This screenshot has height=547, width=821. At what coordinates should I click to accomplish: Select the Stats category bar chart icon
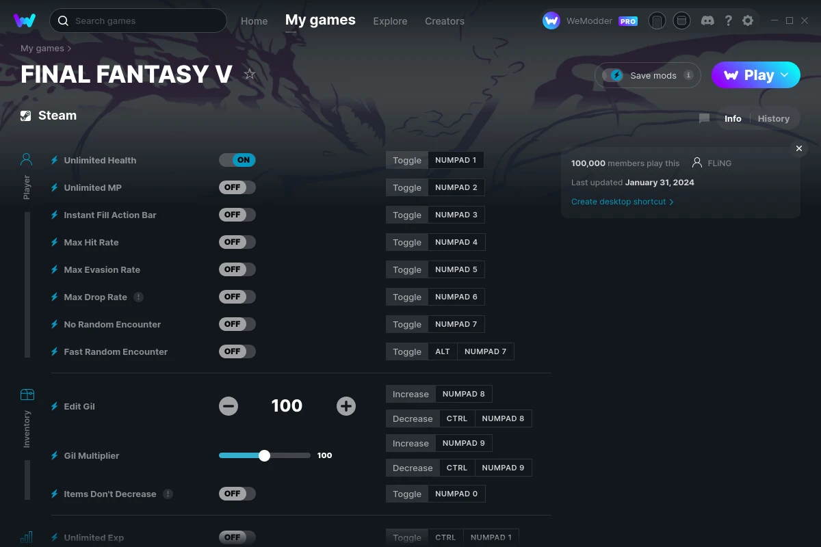tap(27, 537)
